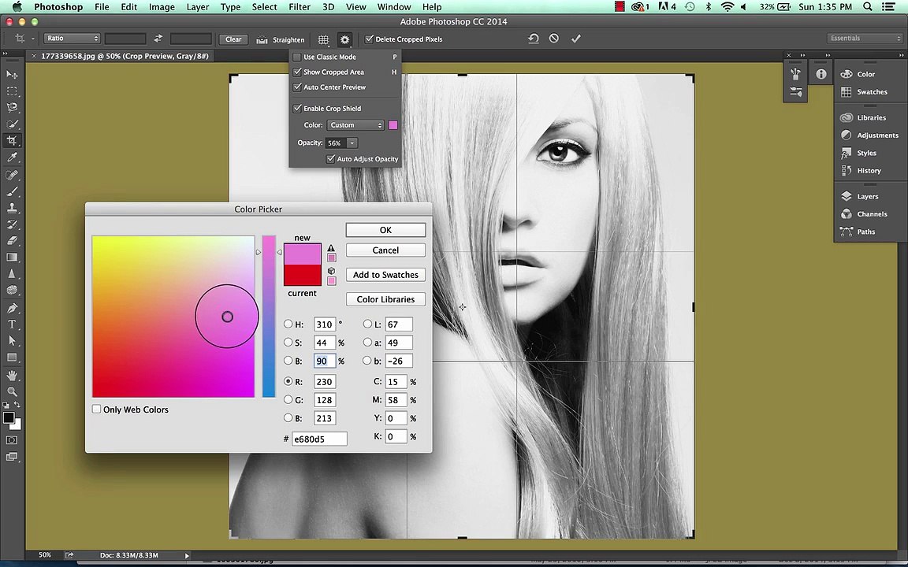908x567 pixels.
Task: Click Cancel in Color Picker
Action: [385, 250]
